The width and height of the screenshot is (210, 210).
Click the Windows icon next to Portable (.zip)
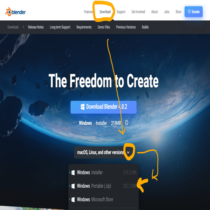coord(73,186)
